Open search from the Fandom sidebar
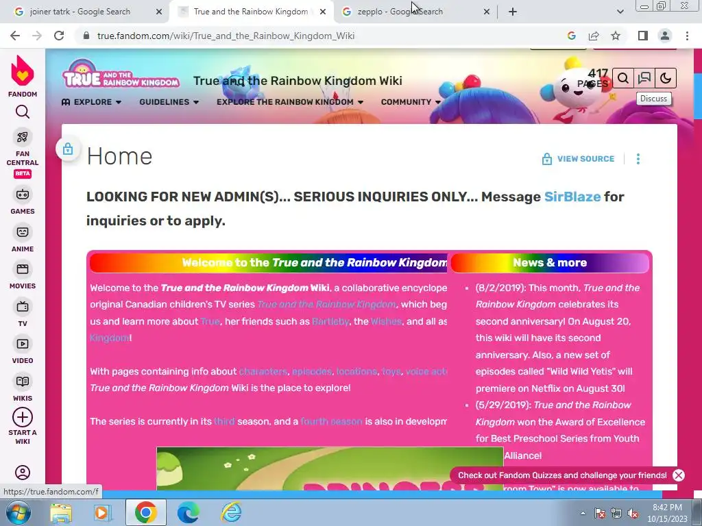The width and height of the screenshot is (702, 526). click(x=23, y=112)
